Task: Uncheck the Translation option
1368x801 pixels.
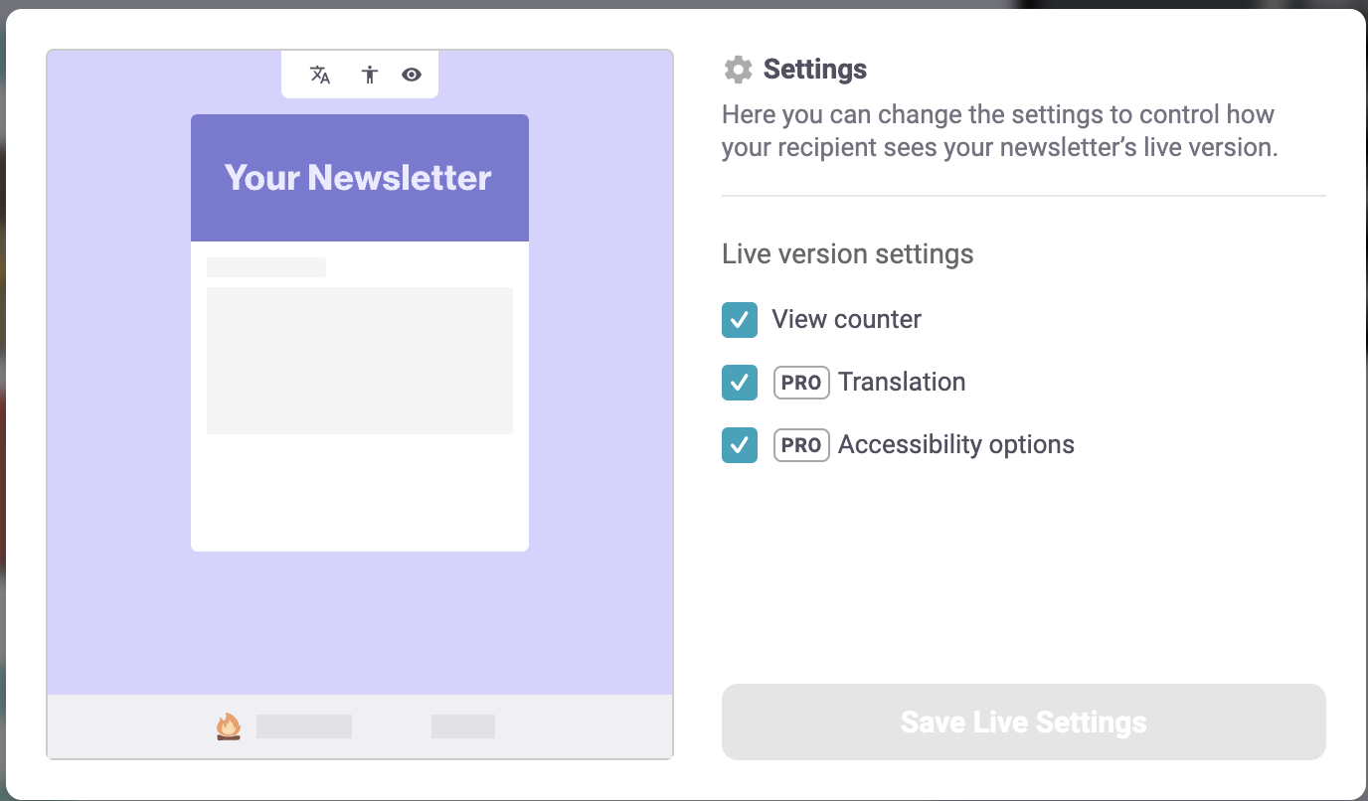Action: (x=740, y=383)
